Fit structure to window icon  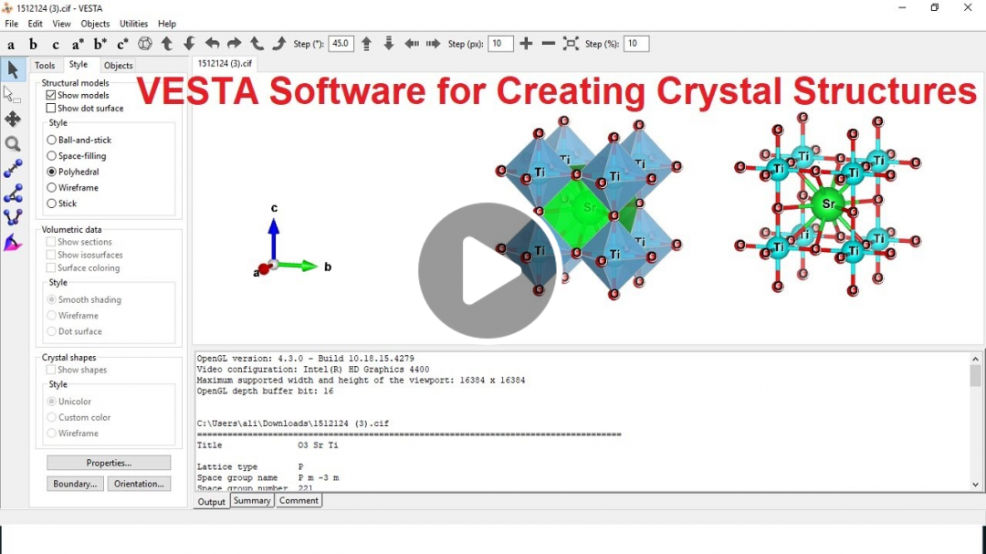point(571,44)
